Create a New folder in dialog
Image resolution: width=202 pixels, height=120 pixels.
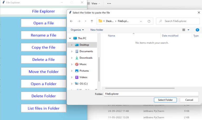tap(97, 30)
